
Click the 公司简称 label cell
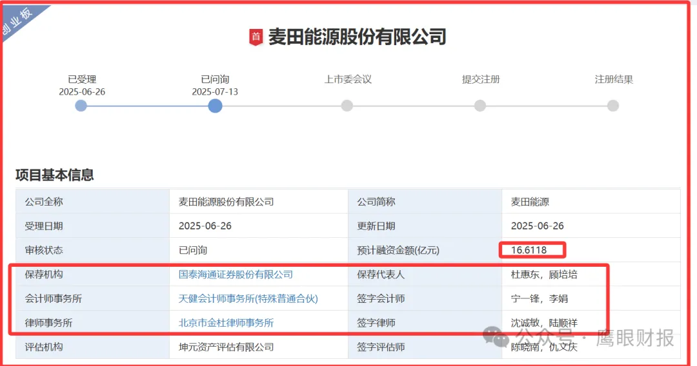(x=425, y=202)
